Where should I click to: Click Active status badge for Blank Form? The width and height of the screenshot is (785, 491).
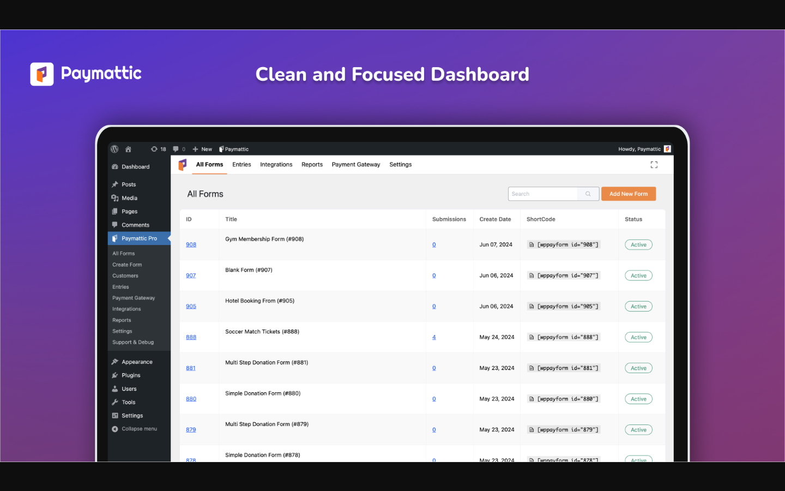click(638, 276)
